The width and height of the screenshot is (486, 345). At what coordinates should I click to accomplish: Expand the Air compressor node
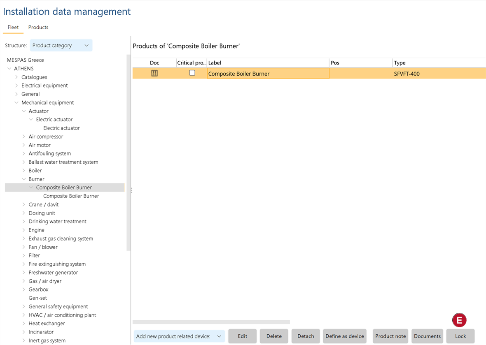pos(23,137)
